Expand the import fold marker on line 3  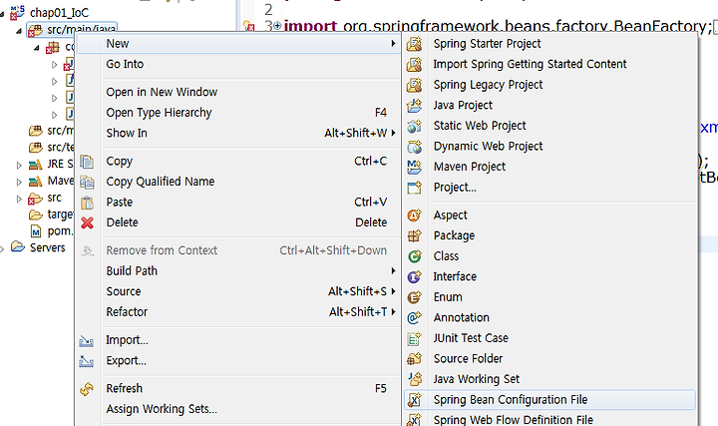coord(277,26)
